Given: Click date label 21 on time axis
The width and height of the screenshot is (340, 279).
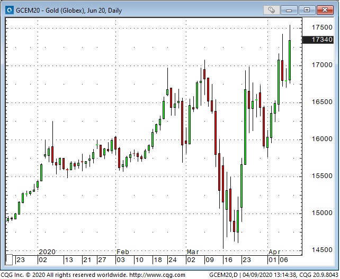Looking at the screenshot, I should coord(87,260).
